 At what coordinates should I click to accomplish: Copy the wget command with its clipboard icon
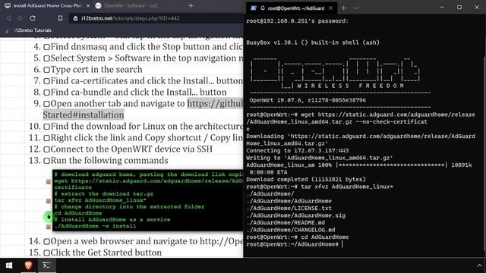tap(49, 181)
